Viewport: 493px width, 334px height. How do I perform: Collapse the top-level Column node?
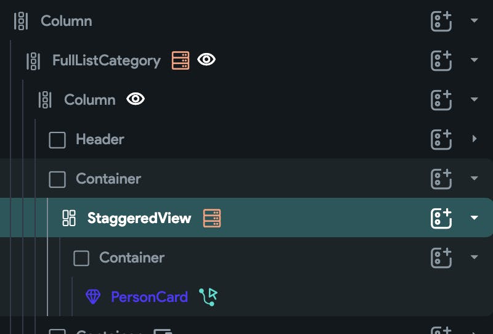pos(474,21)
